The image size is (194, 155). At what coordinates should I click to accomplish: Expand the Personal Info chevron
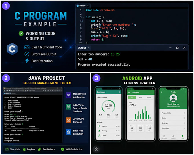(184, 113)
